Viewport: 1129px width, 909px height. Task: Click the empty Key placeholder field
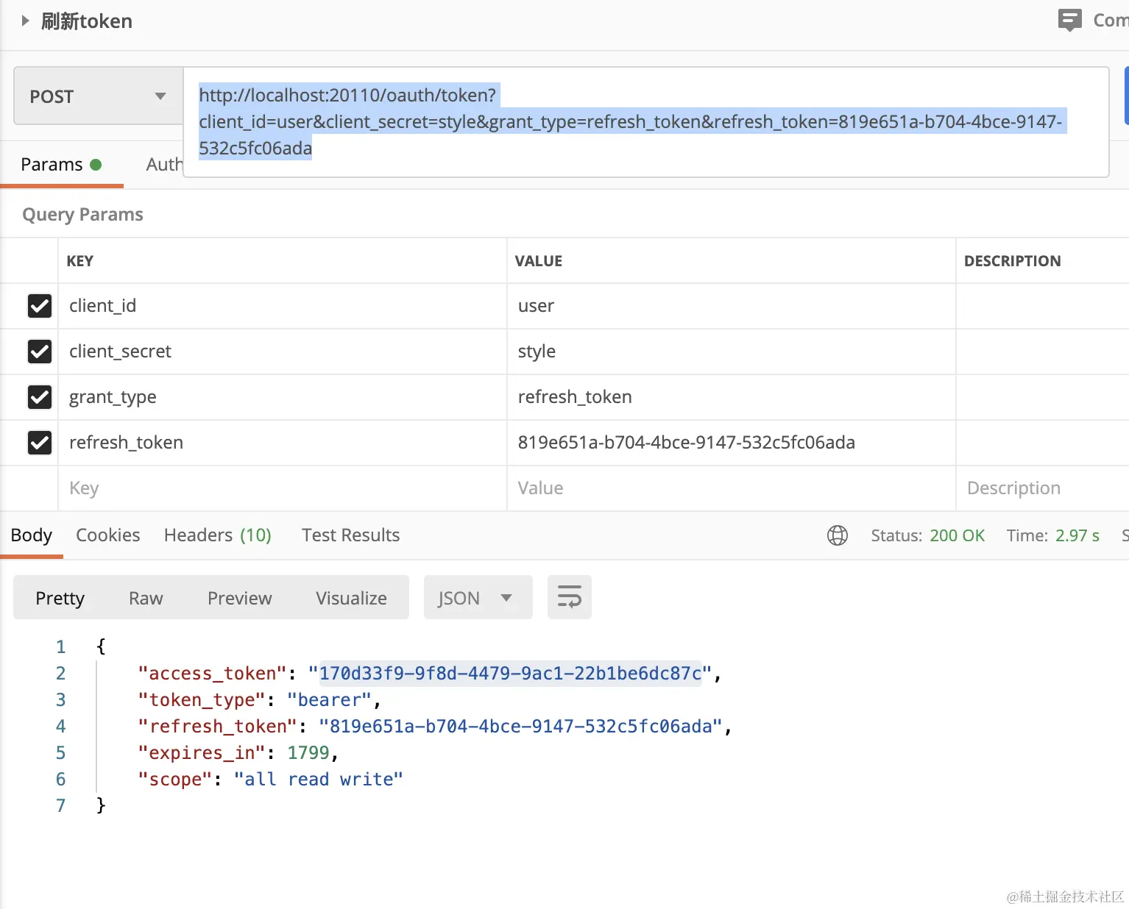[283, 488]
